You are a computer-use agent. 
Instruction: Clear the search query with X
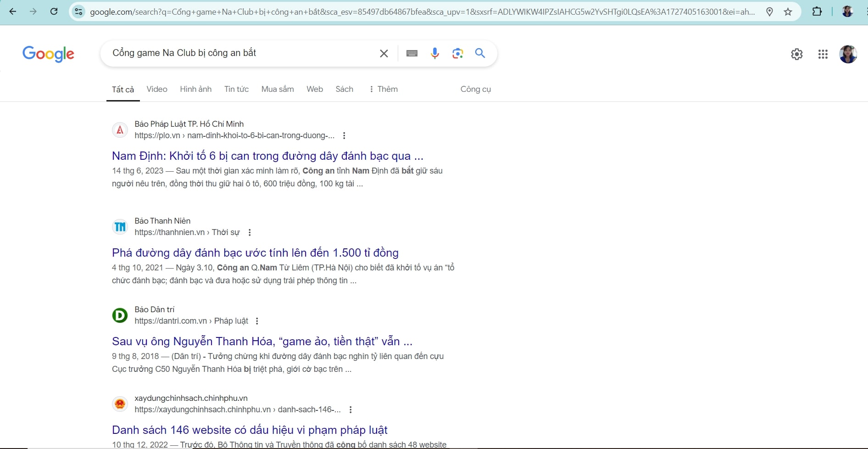point(384,53)
